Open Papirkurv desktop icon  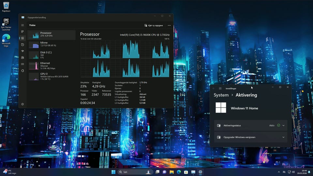tap(6, 7)
